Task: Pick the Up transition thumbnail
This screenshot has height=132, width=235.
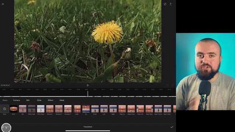Action: pyautogui.click(x=86, y=109)
